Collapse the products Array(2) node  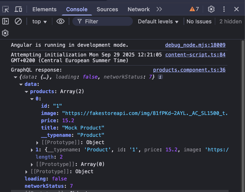(27, 92)
